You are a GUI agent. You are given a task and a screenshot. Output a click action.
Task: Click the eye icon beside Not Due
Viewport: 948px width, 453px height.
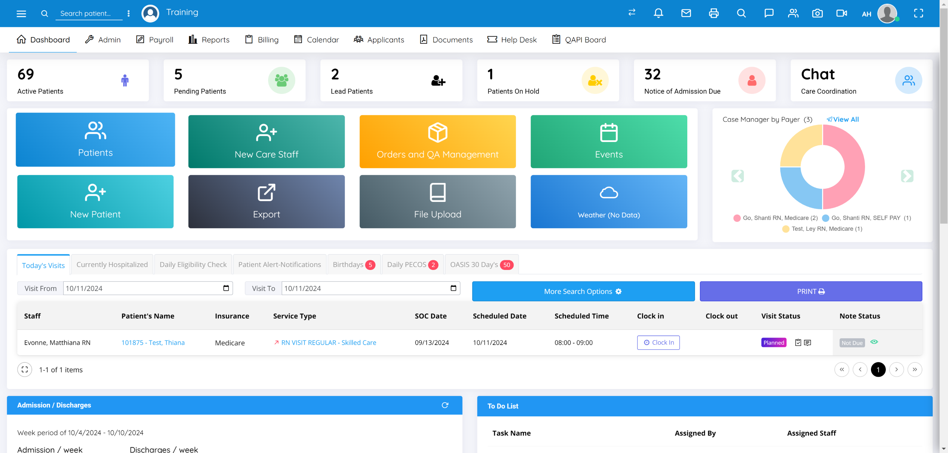[x=874, y=342]
